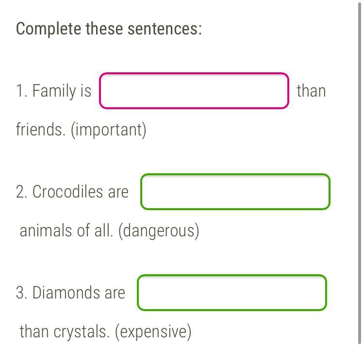Click the hint word "(expensive)"
The width and height of the screenshot is (364, 364).
[x=153, y=332]
